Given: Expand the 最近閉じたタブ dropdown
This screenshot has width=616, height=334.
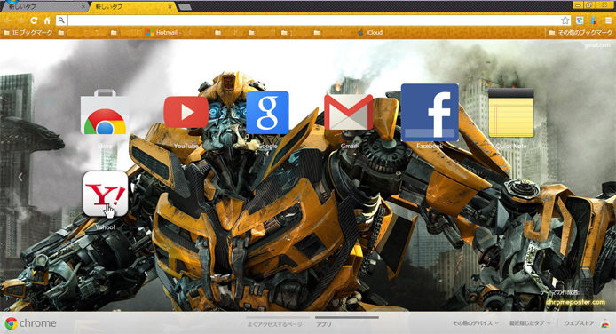Looking at the screenshot, I should point(530,323).
